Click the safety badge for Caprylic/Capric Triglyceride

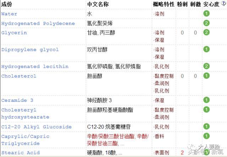[206, 136]
